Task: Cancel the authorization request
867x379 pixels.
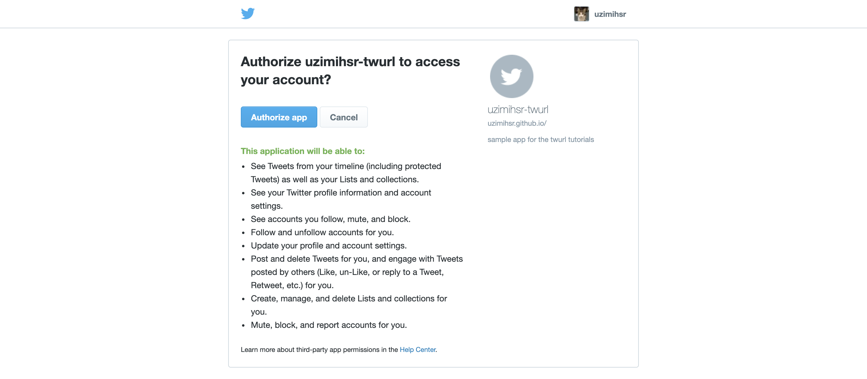Action: [343, 117]
